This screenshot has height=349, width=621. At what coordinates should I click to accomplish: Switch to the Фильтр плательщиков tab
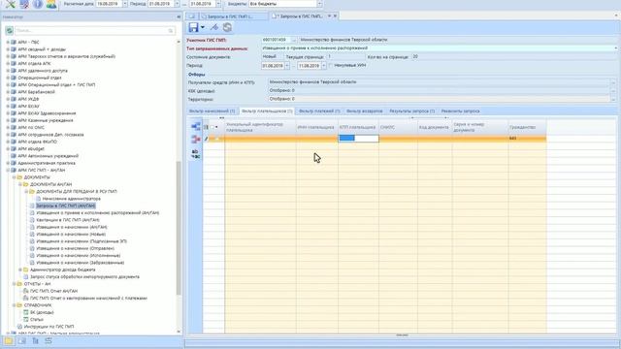267,111
